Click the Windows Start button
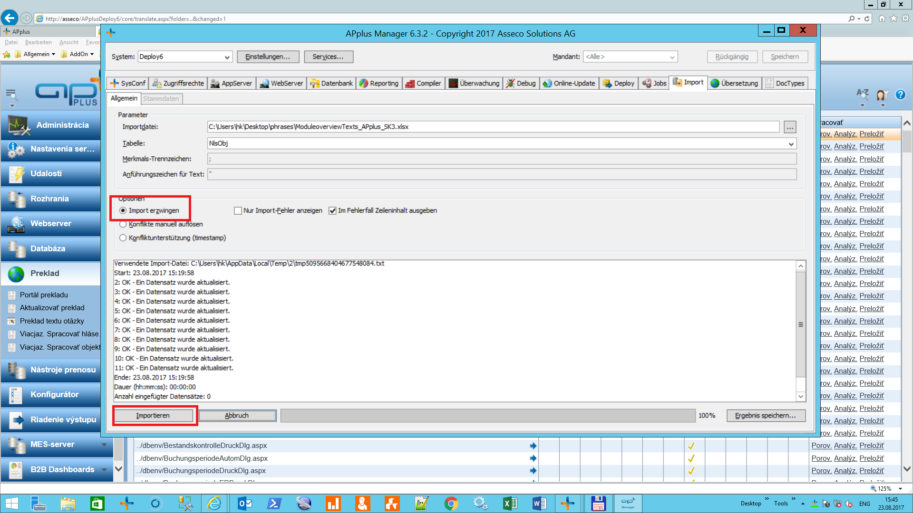 click(x=11, y=503)
